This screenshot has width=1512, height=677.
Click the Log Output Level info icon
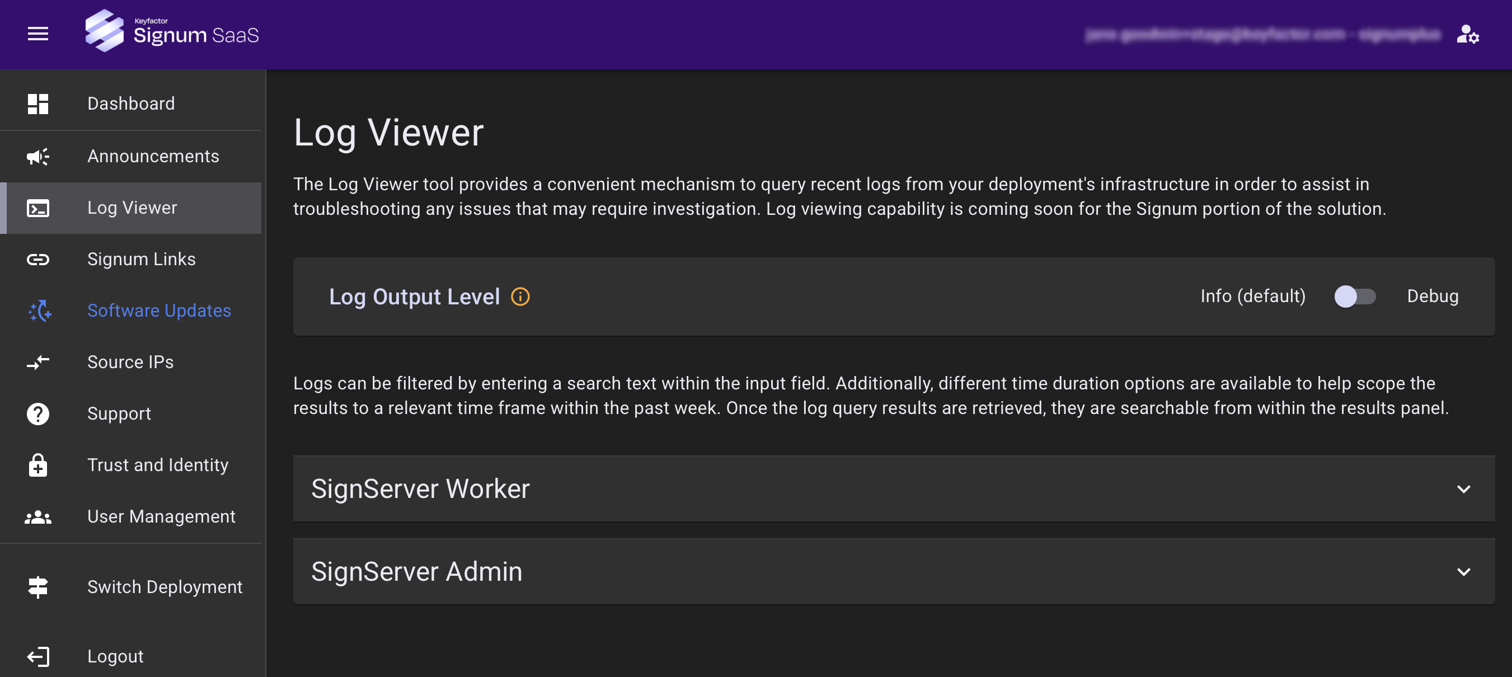click(x=520, y=297)
